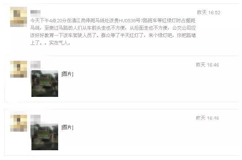242x160 pixels.
Task: Click the middle message's 昨天 16:46 timestamp
Action: coord(208,65)
